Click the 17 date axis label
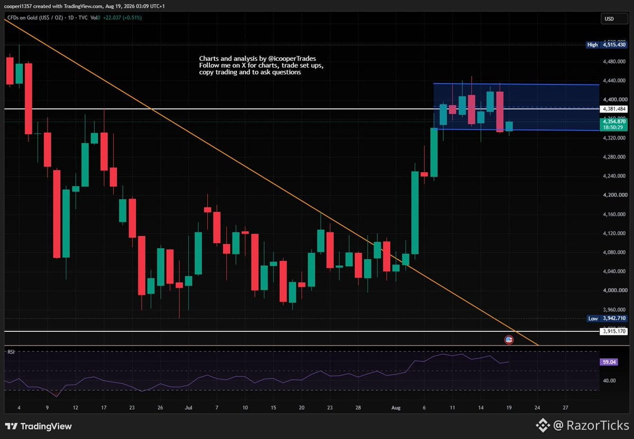 [104, 407]
